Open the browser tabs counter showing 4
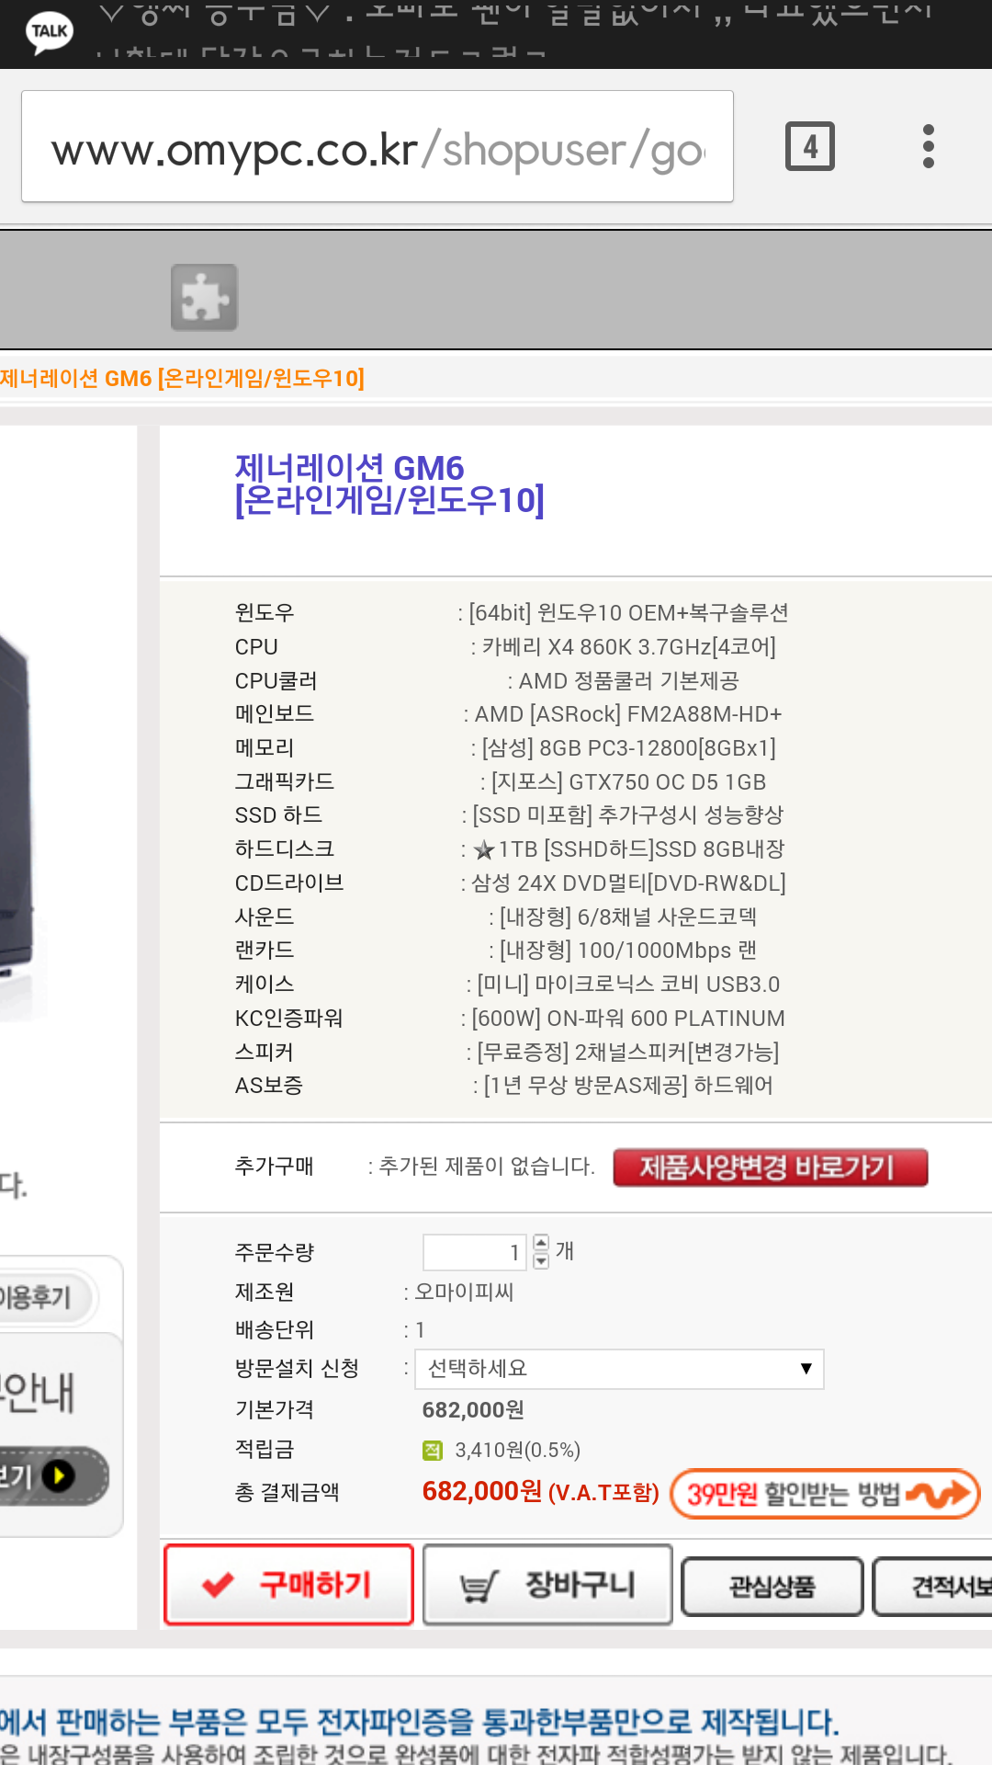992x1765 pixels. tap(810, 146)
